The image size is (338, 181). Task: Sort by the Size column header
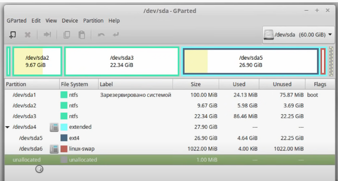196,84
